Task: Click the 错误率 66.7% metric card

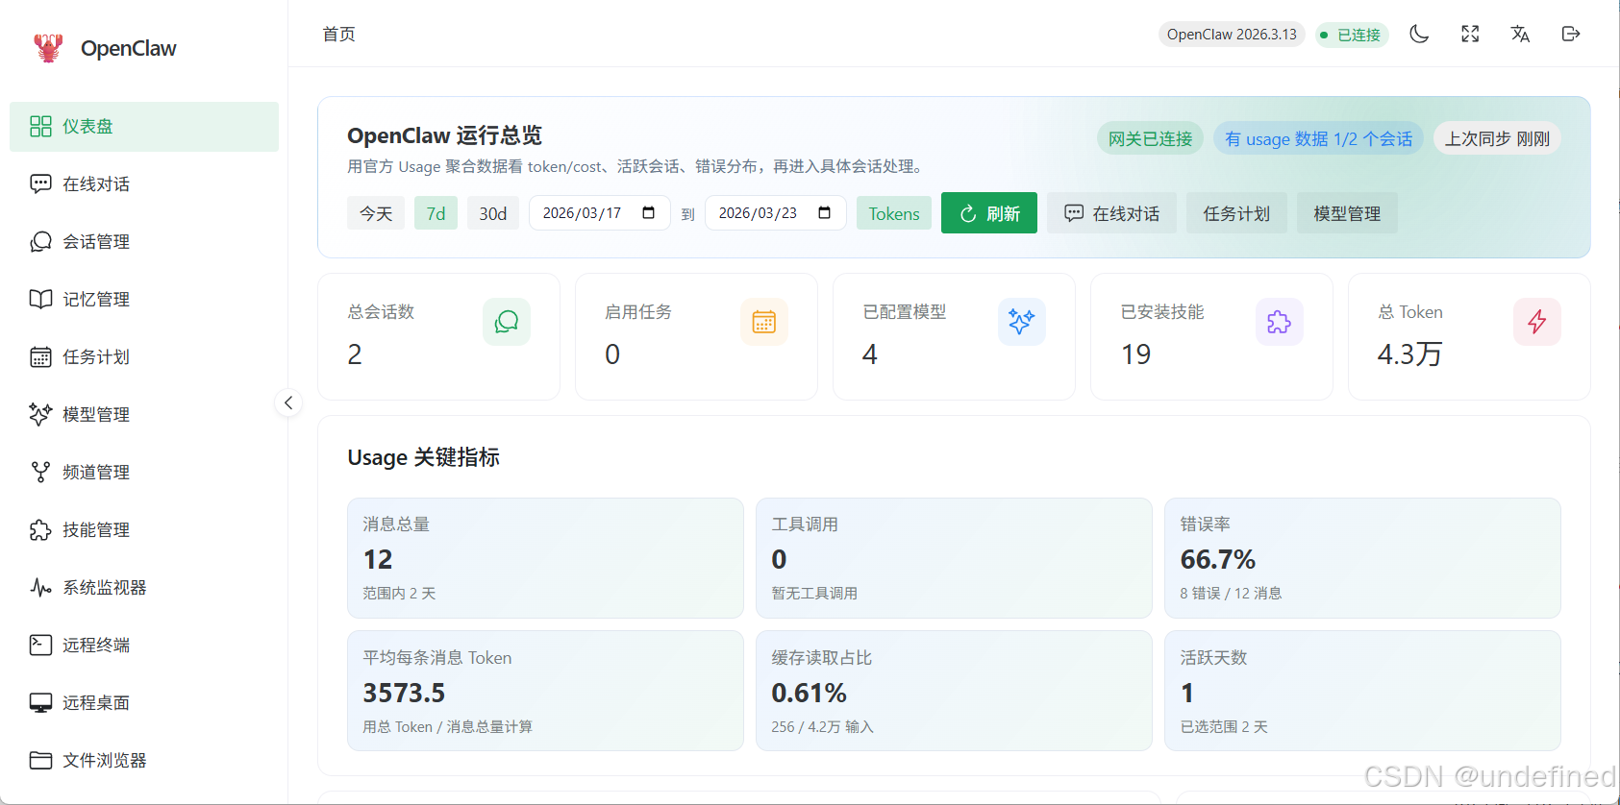Action: click(1362, 558)
